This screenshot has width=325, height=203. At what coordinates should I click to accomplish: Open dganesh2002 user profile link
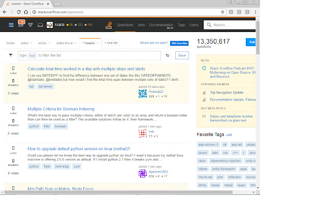pyautogui.click(x=158, y=172)
